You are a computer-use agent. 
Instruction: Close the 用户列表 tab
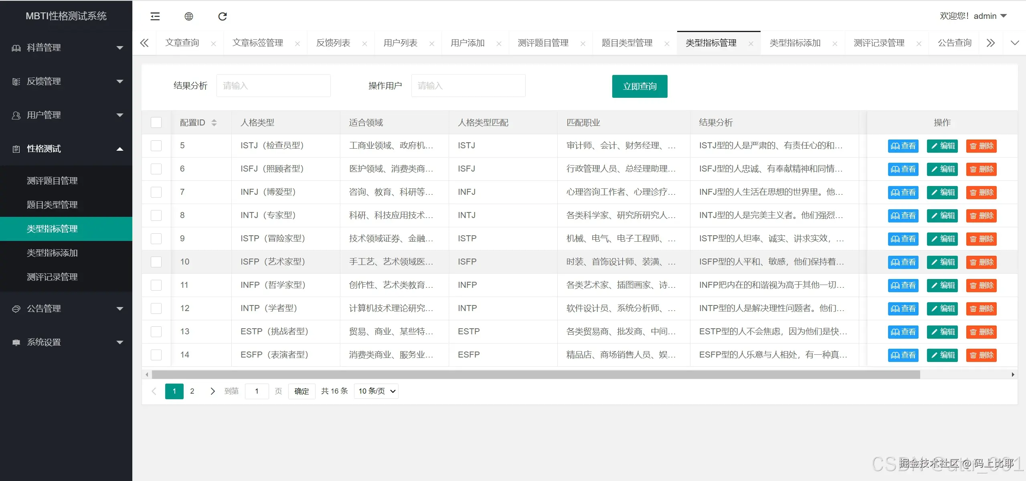(431, 44)
